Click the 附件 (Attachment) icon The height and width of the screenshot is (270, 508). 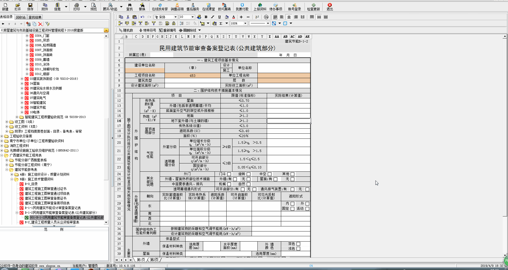pos(45,7)
